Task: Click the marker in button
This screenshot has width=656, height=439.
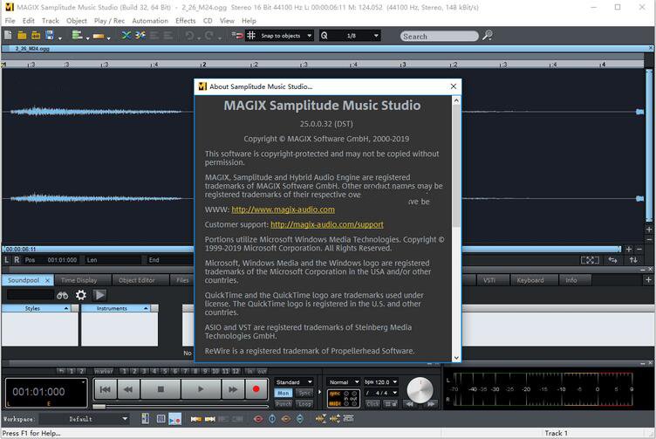Action: tap(249, 371)
